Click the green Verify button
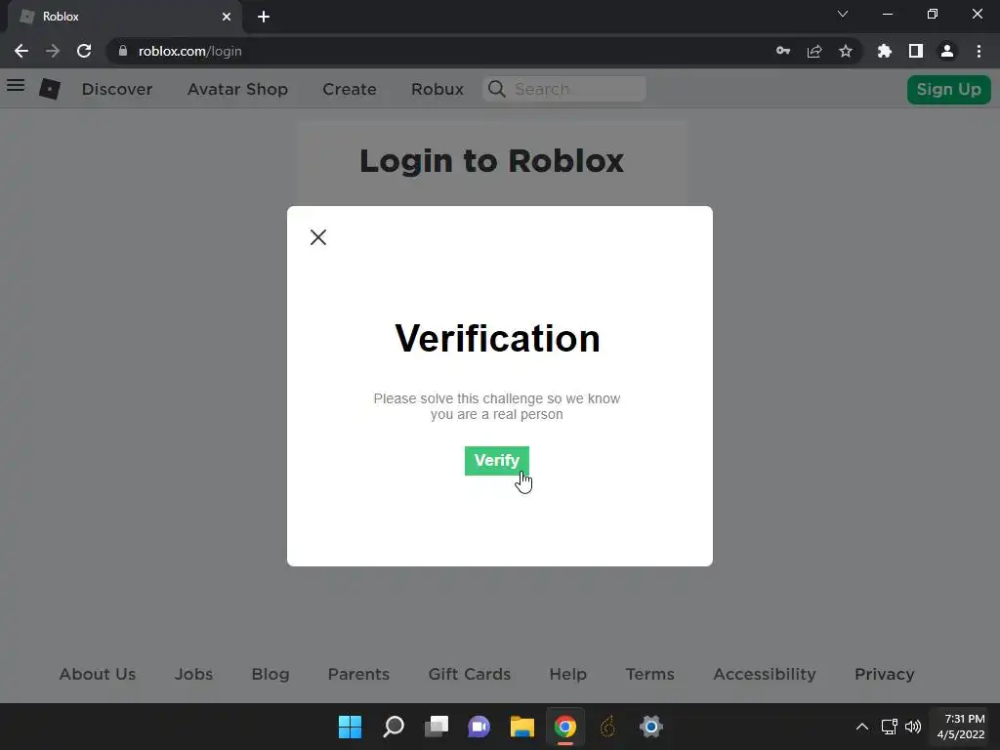1000x750 pixels. click(x=497, y=461)
